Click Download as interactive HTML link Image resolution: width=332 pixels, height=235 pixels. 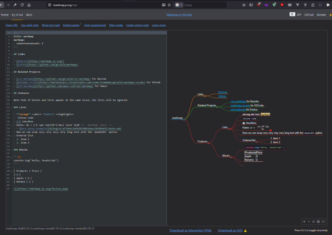tap(190, 230)
